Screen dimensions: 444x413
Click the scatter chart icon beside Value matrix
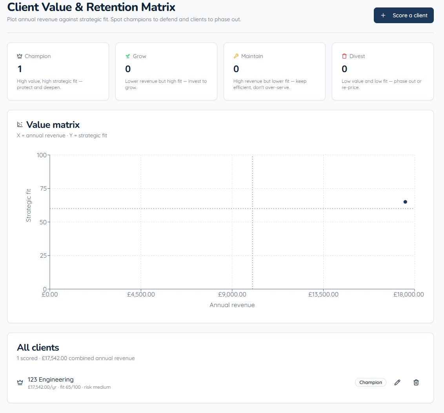(x=20, y=124)
